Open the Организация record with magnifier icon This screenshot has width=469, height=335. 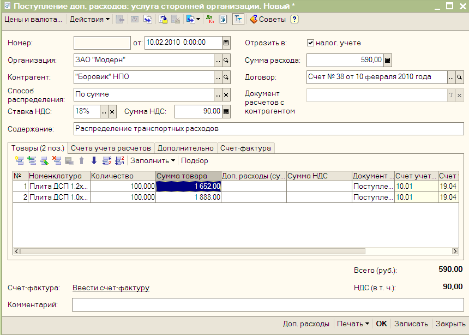pyautogui.click(x=226, y=61)
